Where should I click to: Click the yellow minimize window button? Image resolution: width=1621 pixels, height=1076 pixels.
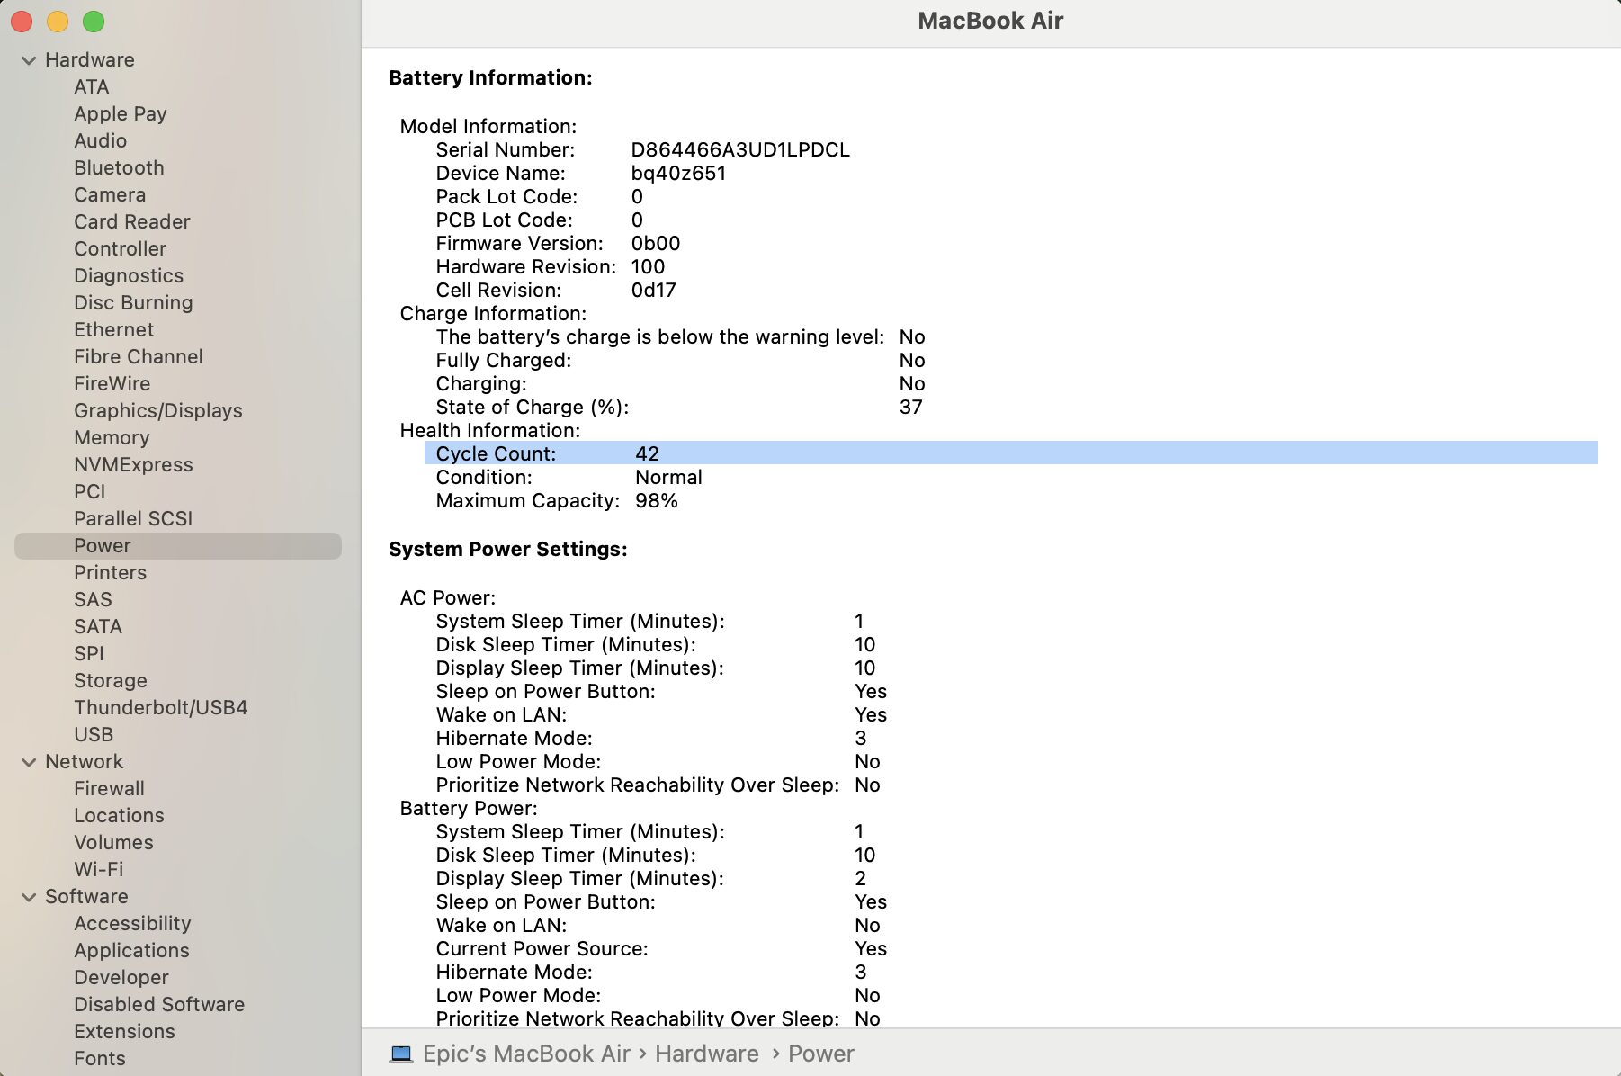coord(58,22)
